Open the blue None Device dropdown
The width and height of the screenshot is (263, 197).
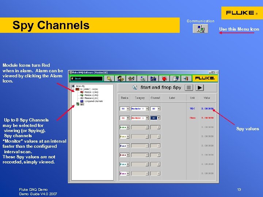click(x=128, y=146)
